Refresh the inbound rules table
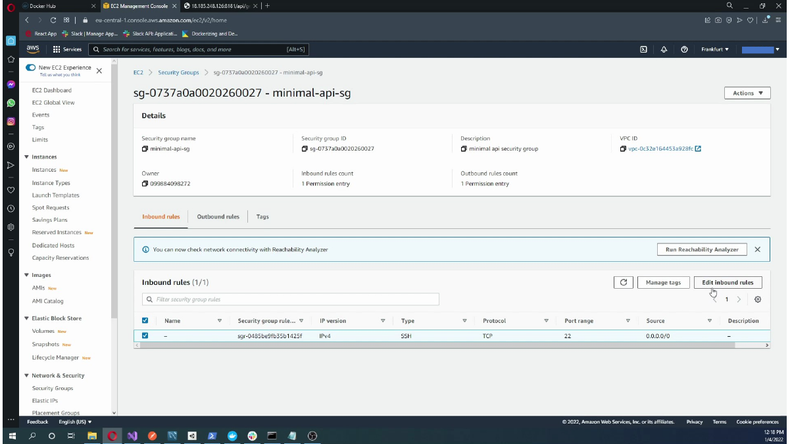This screenshot has width=790, height=444. coord(623,282)
